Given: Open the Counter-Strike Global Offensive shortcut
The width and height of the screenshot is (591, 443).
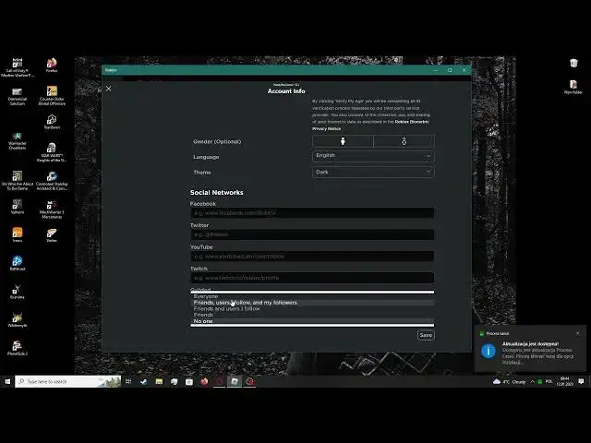Looking at the screenshot, I should pos(52,96).
